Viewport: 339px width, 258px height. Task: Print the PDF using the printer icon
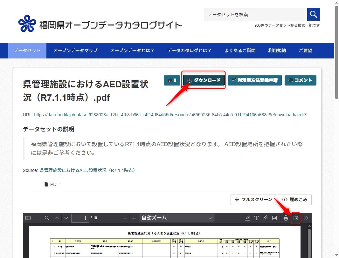[x=286, y=218]
